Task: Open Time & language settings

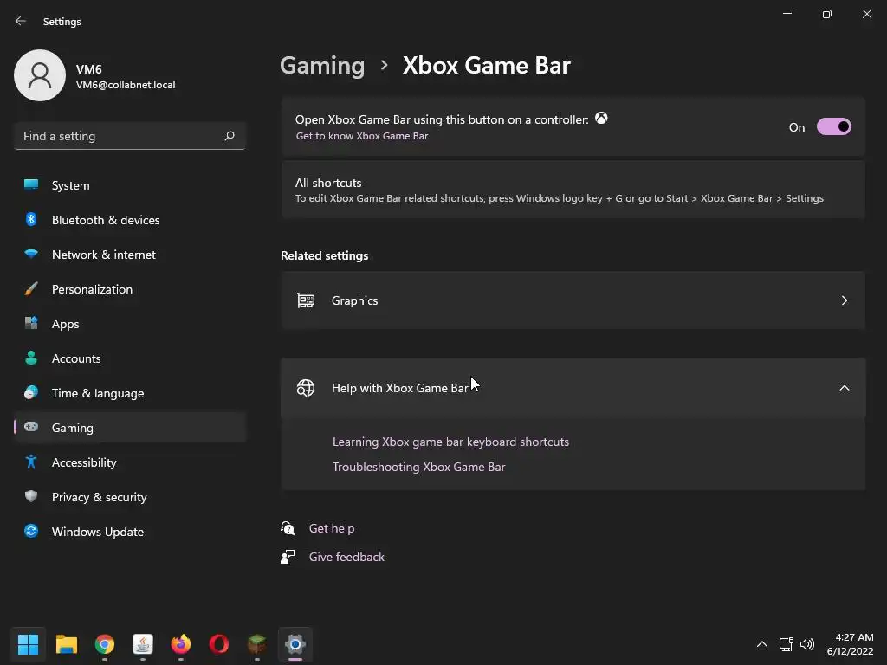Action: pyautogui.click(x=130, y=393)
